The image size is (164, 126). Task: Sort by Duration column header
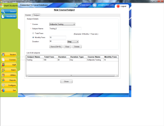pos(63,57)
